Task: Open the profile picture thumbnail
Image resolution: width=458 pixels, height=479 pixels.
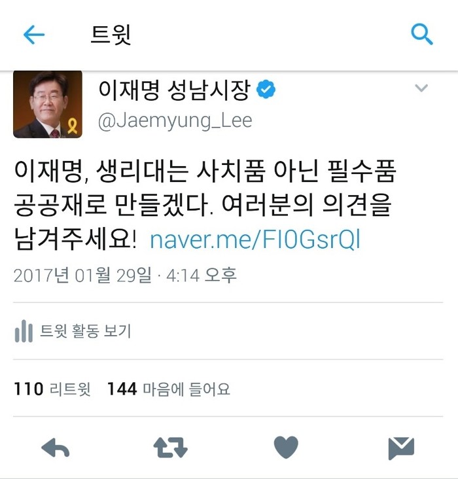Action: [x=48, y=104]
